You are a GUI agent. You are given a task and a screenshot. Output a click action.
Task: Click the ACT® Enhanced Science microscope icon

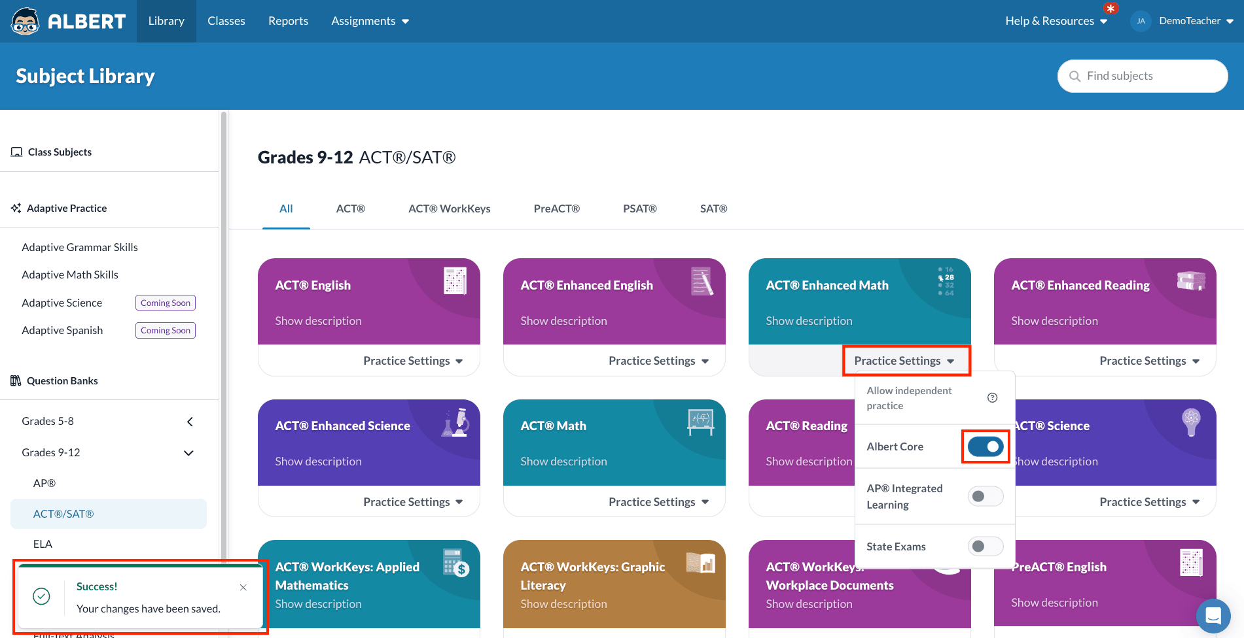click(455, 423)
